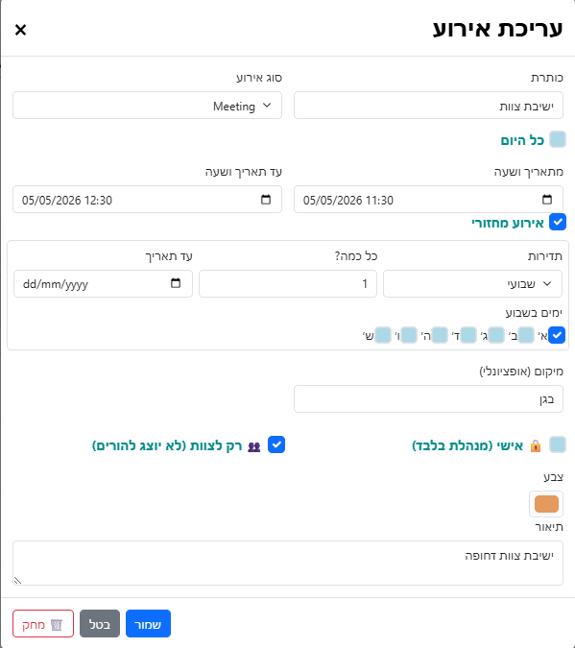Click the trash icon on delete button

57,624
